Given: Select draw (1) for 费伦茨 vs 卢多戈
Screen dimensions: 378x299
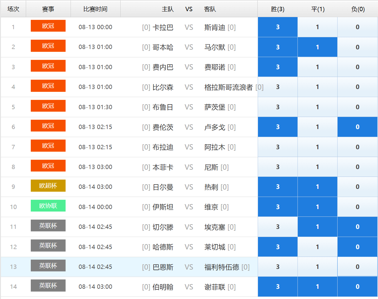Looking at the screenshot, I should (317, 127).
